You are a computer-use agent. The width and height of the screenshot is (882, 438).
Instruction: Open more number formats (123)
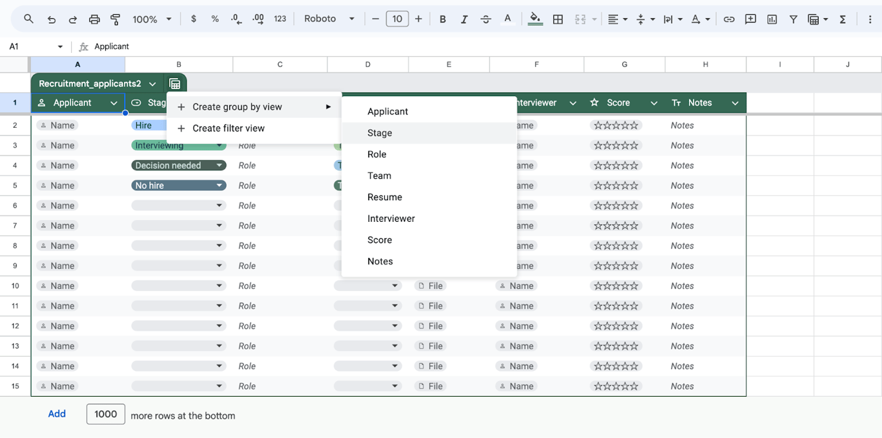tap(280, 19)
